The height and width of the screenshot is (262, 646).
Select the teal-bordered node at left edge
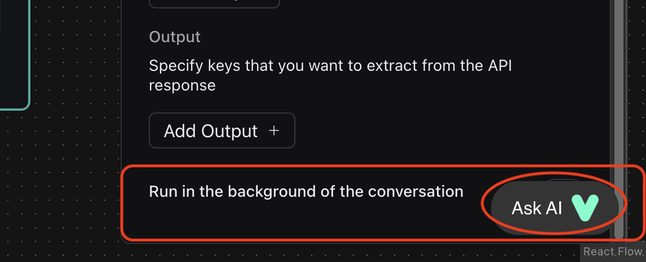pyautogui.click(x=14, y=56)
